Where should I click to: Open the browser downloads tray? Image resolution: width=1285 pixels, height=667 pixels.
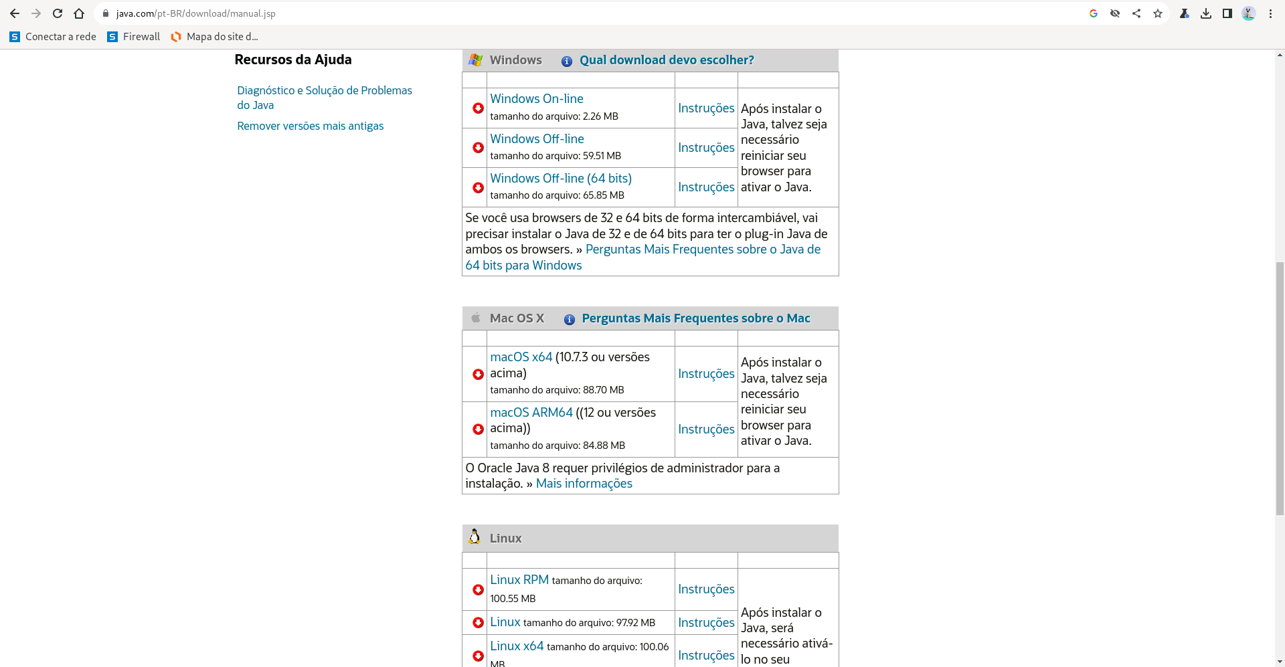click(1206, 13)
